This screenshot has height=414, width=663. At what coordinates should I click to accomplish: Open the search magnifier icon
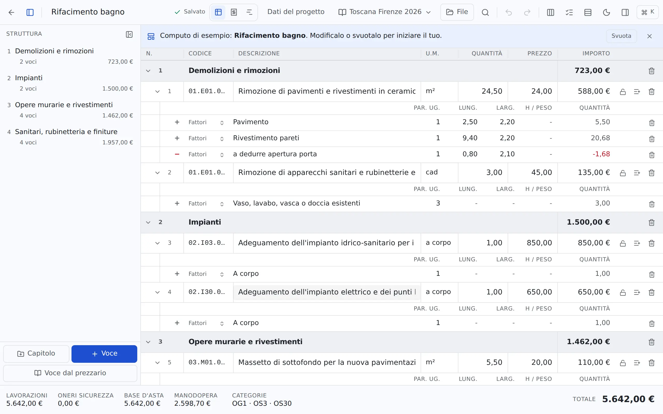(485, 12)
